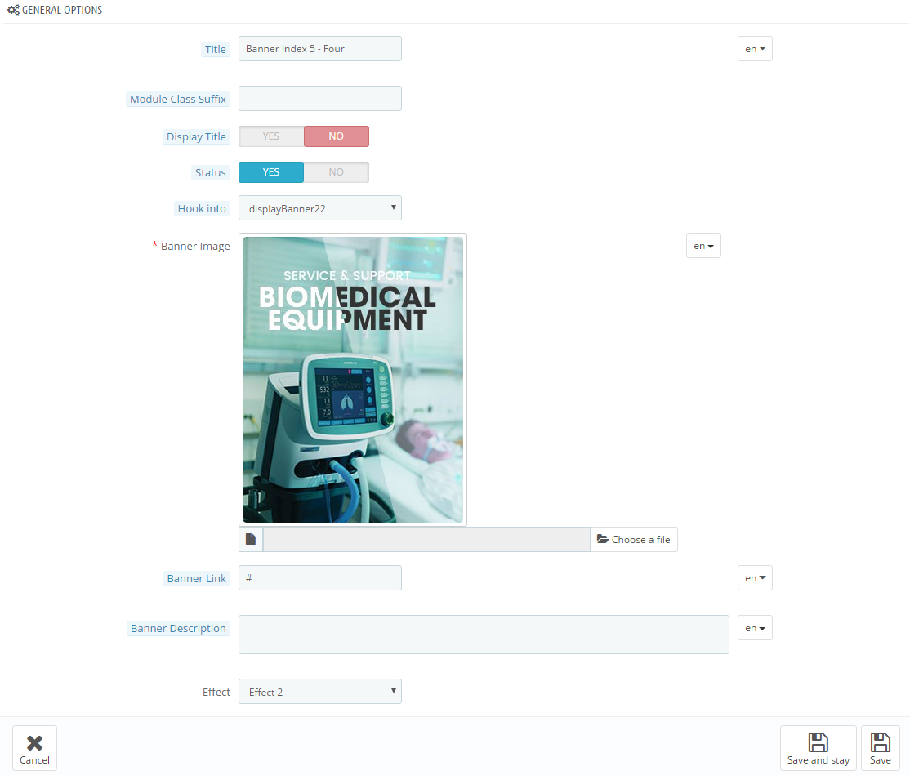Click the Biomedical Equipment banner thumbnail
The width and height of the screenshot is (910, 775).
353,380
